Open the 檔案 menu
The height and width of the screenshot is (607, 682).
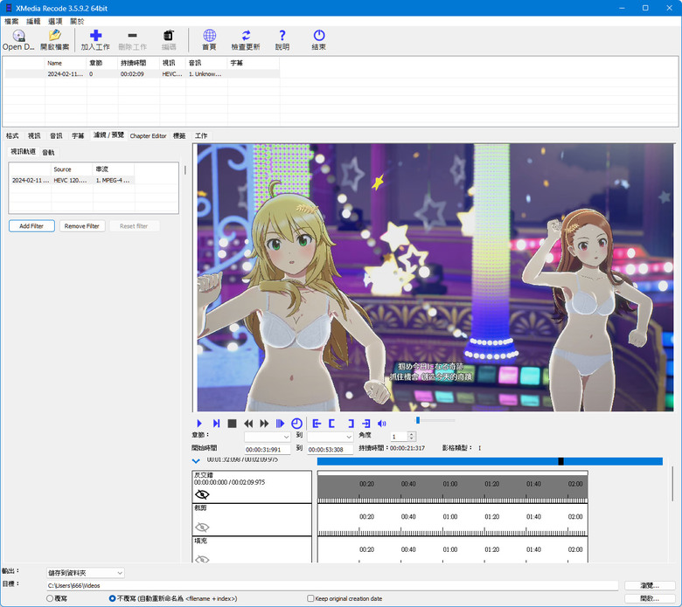pyautogui.click(x=11, y=21)
